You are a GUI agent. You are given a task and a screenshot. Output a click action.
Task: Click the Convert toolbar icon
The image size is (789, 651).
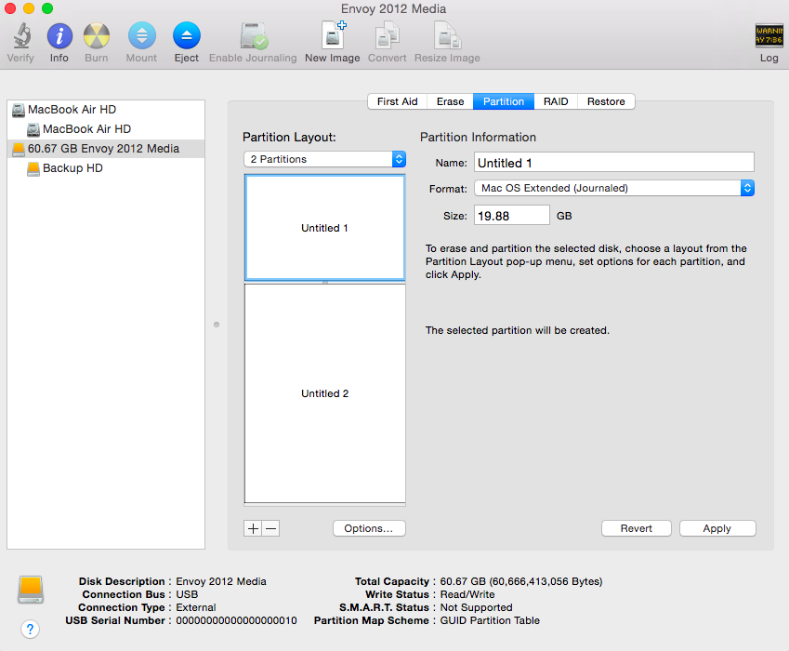(x=387, y=35)
